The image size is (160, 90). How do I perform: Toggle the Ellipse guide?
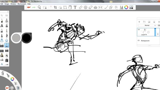click(x=85, y=7)
